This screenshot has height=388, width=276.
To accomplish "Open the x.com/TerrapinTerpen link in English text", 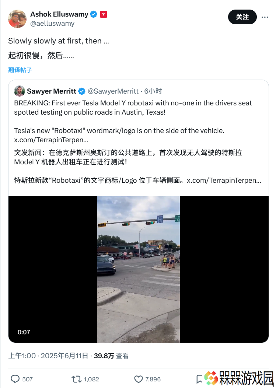I will 51,140.
